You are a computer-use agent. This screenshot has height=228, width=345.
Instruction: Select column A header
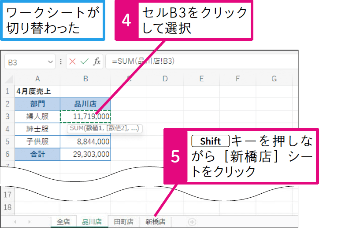(x=37, y=79)
